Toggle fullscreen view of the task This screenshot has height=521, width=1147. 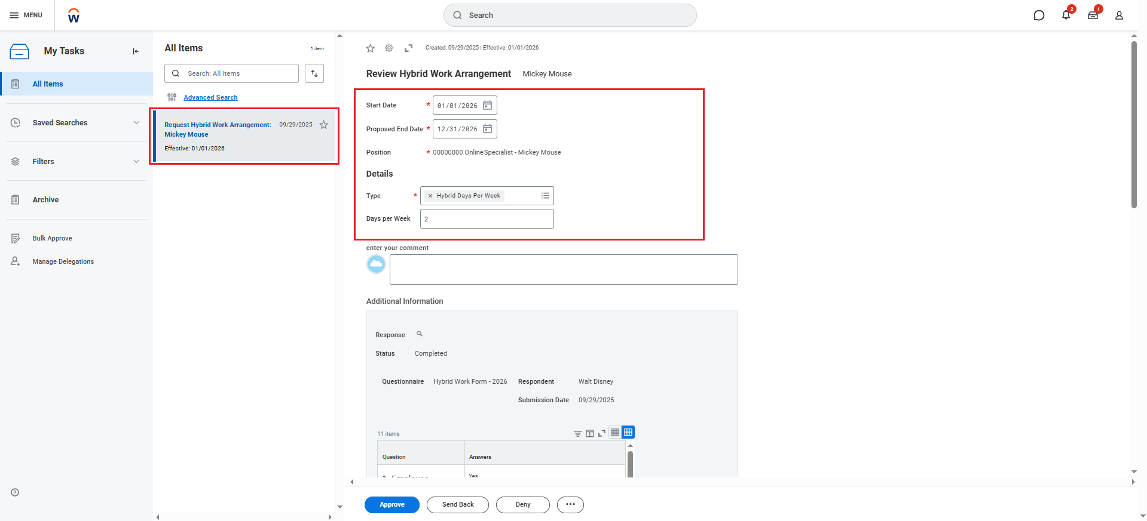(x=409, y=48)
